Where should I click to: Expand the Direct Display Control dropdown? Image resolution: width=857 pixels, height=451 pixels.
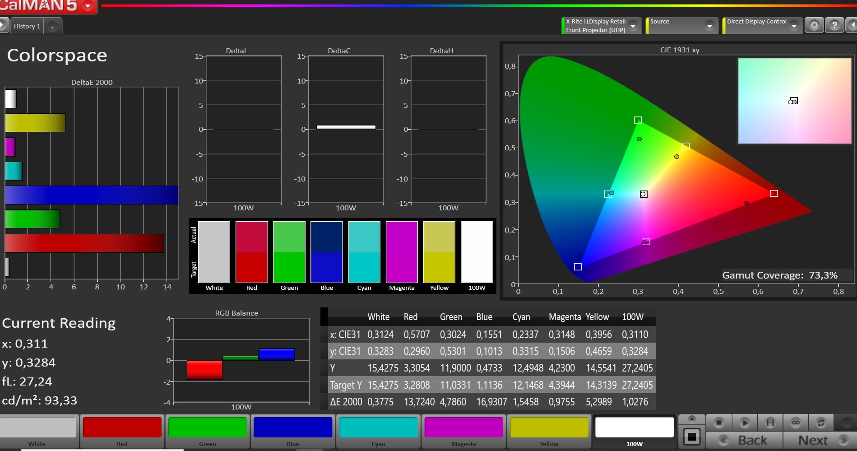click(x=794, y=26)
